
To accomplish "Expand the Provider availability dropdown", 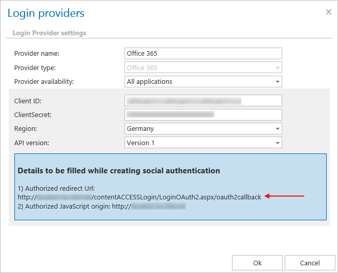I will pyautogui.click(x=203, y=81).
